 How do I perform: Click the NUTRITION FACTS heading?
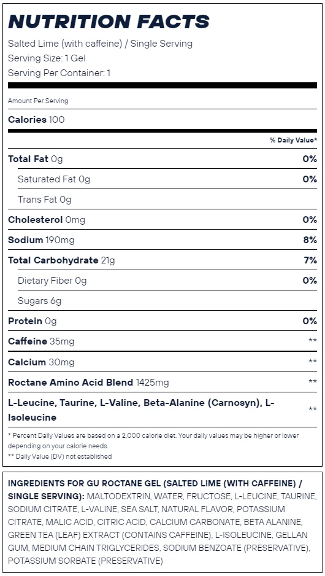(109, 21)
